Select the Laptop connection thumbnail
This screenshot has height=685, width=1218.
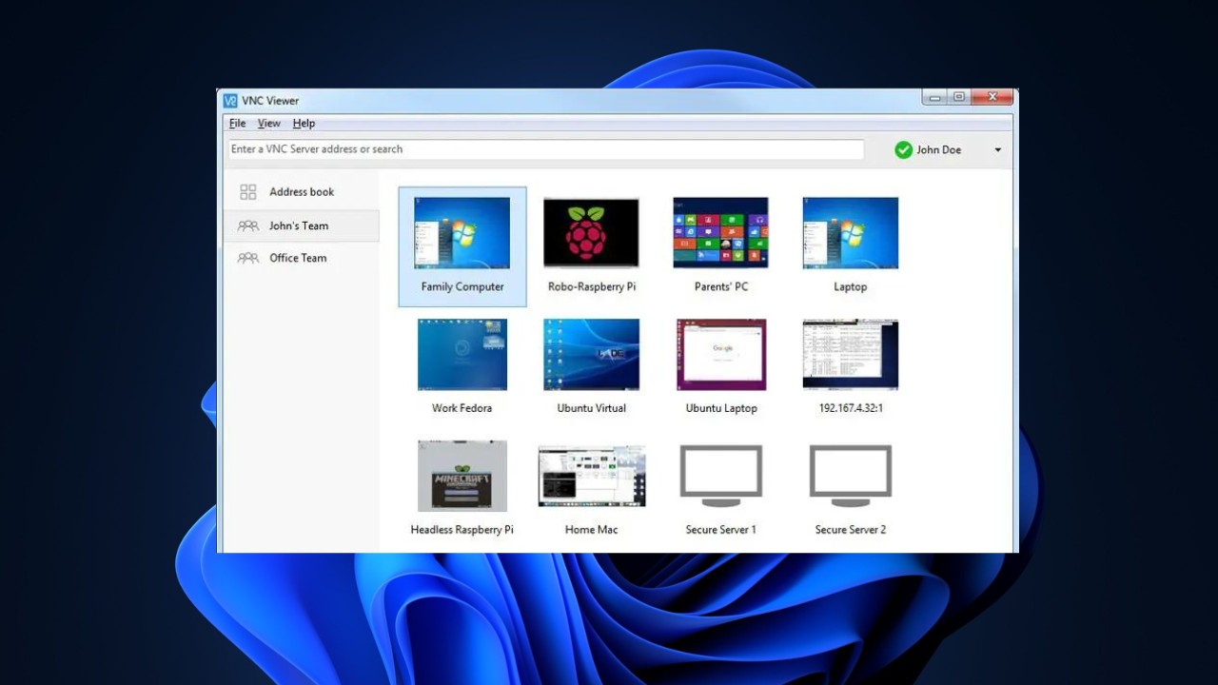click(851, 233)
